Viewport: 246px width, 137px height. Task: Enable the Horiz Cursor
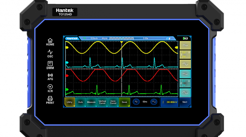tap(113, 102)
